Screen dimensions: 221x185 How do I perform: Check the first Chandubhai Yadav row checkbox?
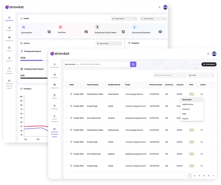pyautogui.click(x=67, y=94)
